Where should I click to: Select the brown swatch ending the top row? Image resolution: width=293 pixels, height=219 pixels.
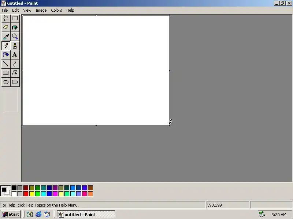pos(90,188)
